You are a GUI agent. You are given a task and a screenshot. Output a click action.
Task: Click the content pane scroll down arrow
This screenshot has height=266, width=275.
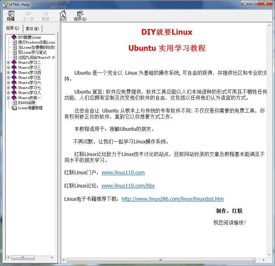(269, 255)
